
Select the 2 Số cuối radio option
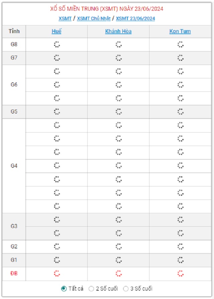[91, 289]
